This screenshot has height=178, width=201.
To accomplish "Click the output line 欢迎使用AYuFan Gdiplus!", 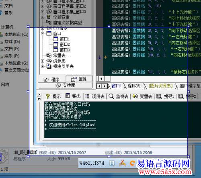I will [x=72, y=125].
